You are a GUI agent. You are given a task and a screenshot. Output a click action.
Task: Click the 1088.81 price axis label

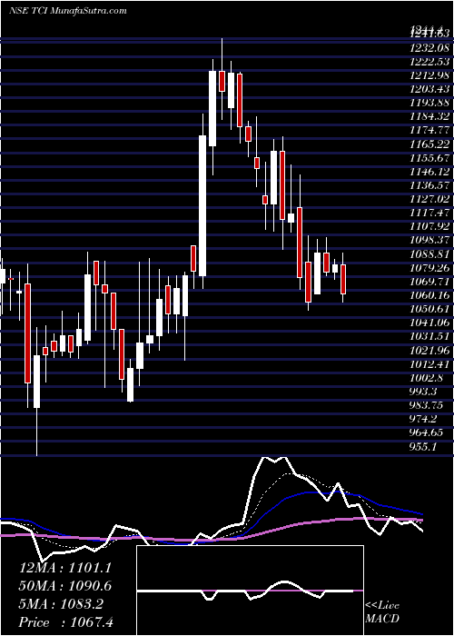(429, 255)
